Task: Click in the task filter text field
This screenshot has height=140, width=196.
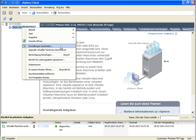Action: 170,117
